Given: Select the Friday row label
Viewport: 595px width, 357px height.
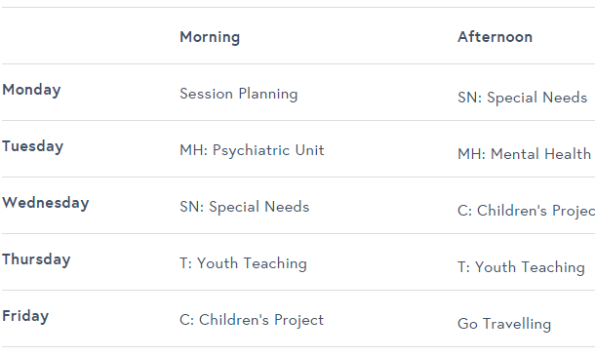Looking at the screenshot, I should pyautogui.click(x=25, y=316).
